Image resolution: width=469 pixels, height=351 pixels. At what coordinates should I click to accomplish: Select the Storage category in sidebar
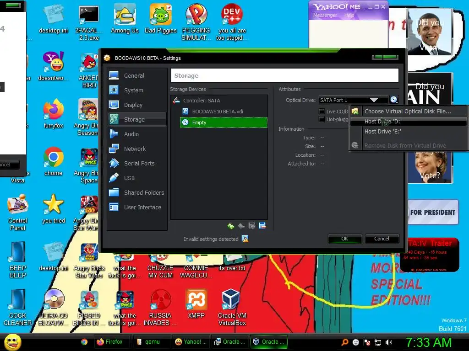pos(136,119)
